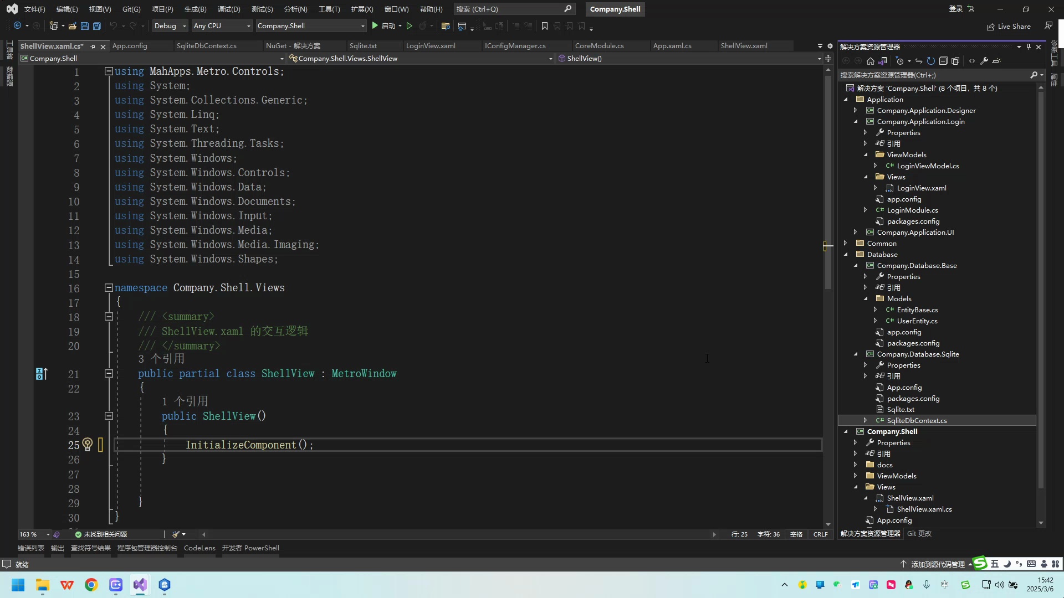Switch to the LoginView.xaml tab
The height and width of the screenshot is (598, 1064).
pyautogui.click(x=431, y=45)
